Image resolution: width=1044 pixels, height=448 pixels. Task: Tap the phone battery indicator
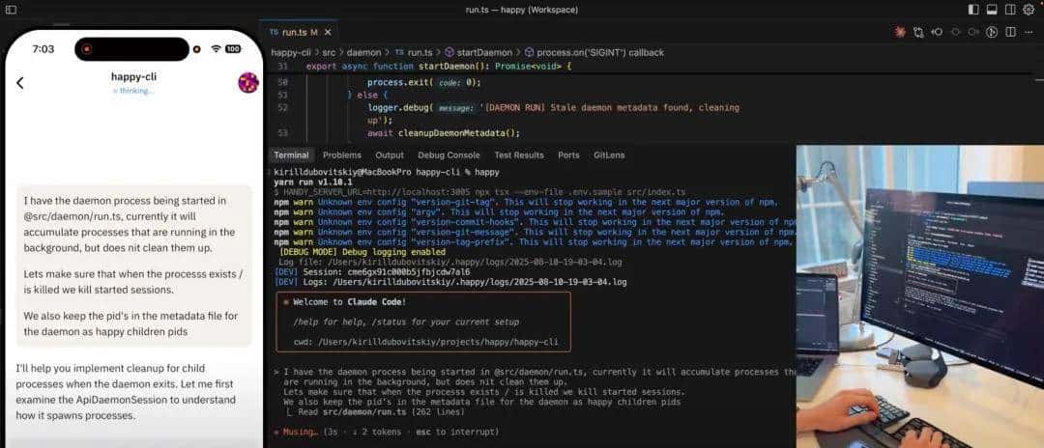point(233,48)
